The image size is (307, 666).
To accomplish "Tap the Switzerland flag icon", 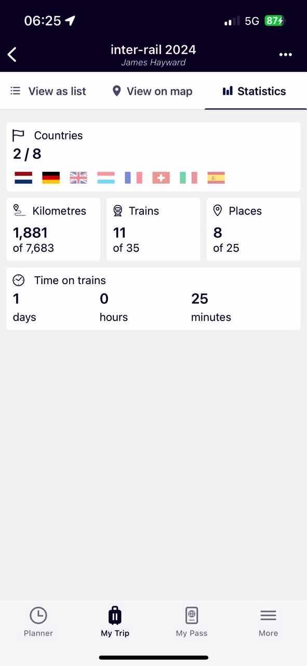I will point(161,178).
